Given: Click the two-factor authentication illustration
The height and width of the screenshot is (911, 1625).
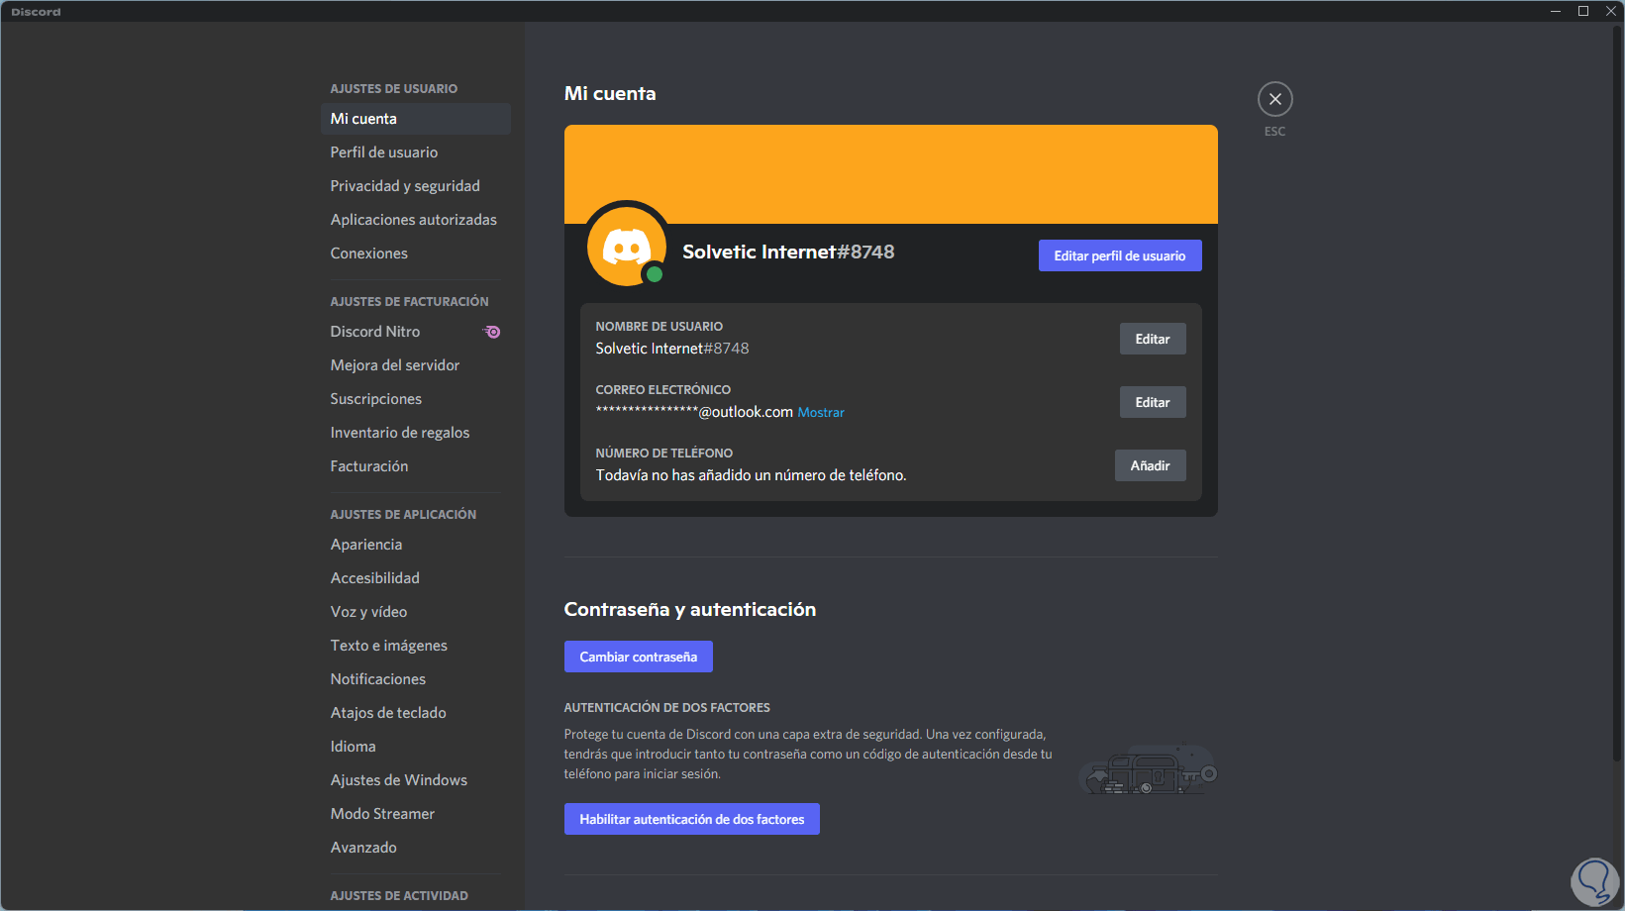Looking at the screenshot, I should [x=1148, y=769].
